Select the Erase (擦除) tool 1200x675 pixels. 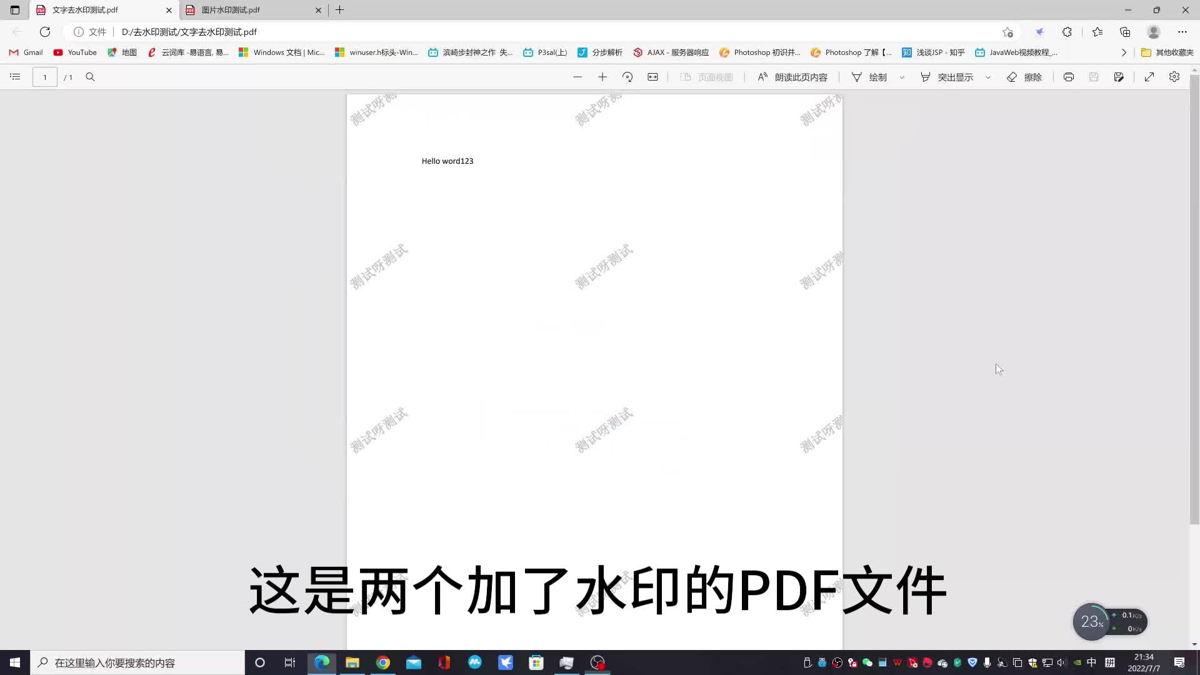click(1024, 77)
